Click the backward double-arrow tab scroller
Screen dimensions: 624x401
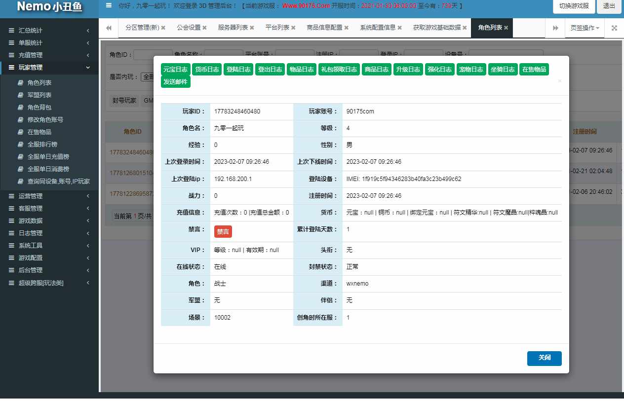[x=108, y=28]
